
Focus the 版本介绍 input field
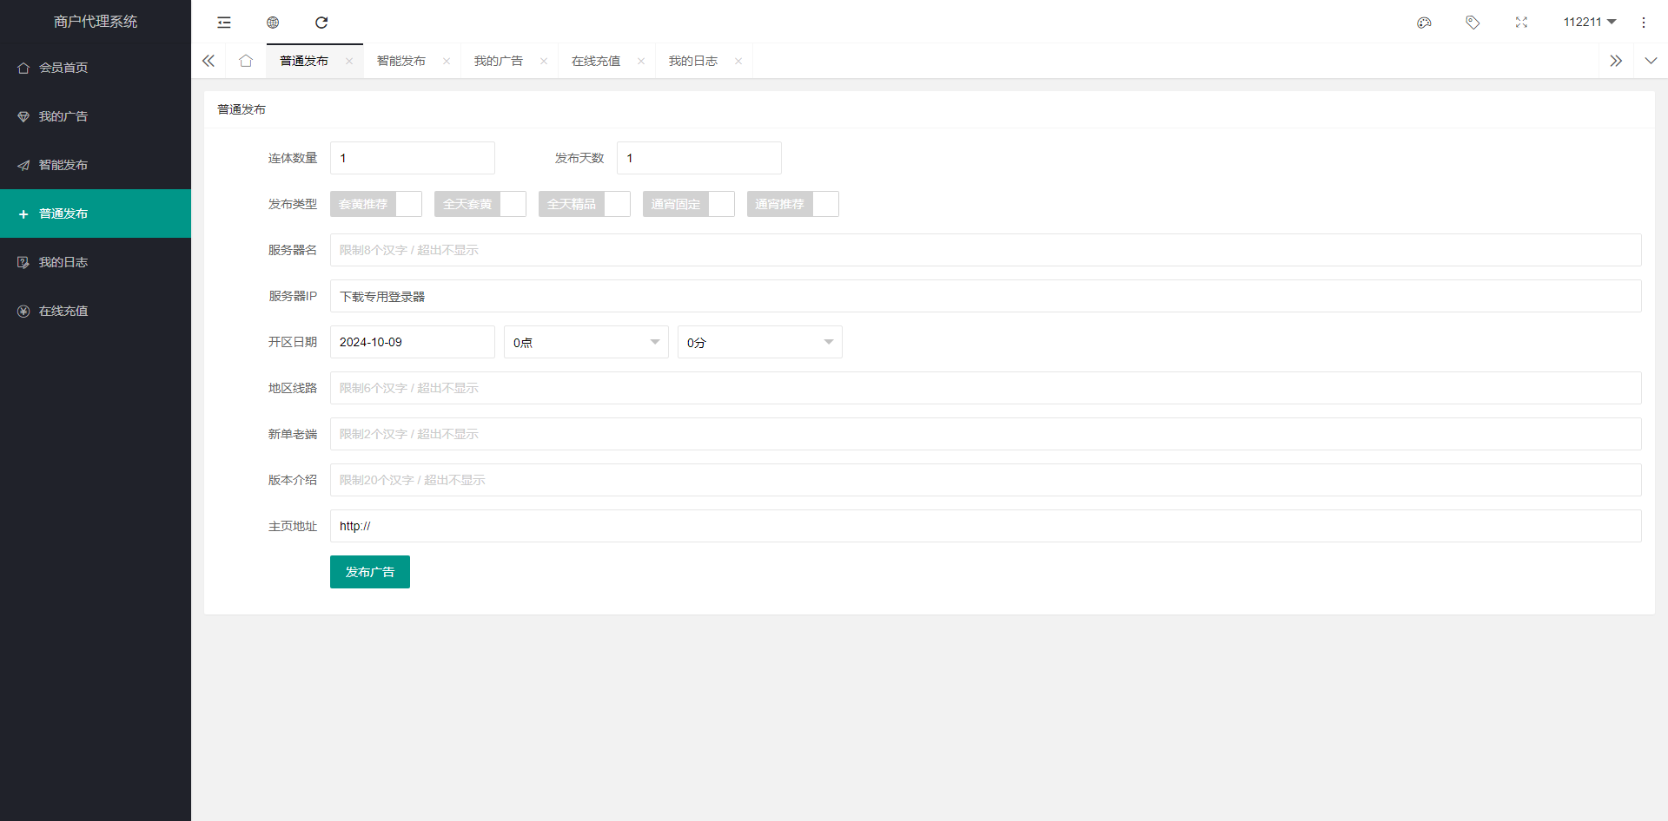click(x=986, y=480)
